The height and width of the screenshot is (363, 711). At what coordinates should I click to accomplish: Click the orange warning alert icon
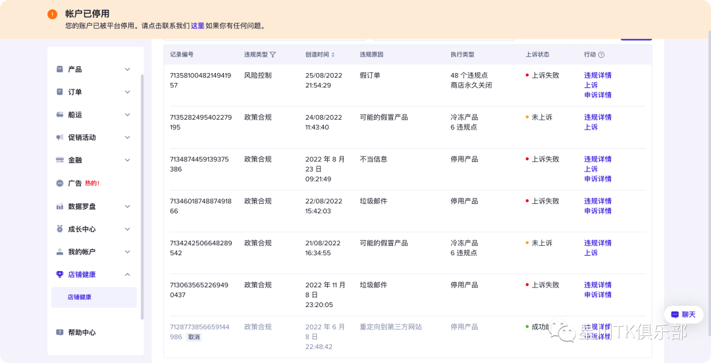coord(52,14)
